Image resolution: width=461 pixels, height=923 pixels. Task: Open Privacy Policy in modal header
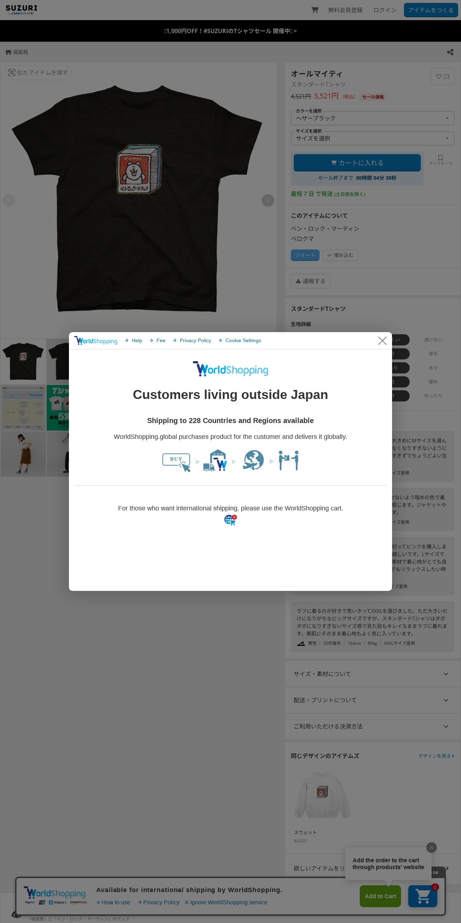click(x=192, y=340)
